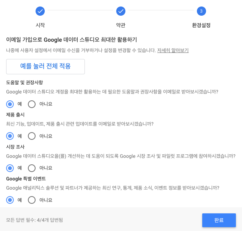Image resolution: width=242 pixels, height=231 pixels.
Task: Click the 도움말 및 권장사항 heading
Action: (24, 82)
